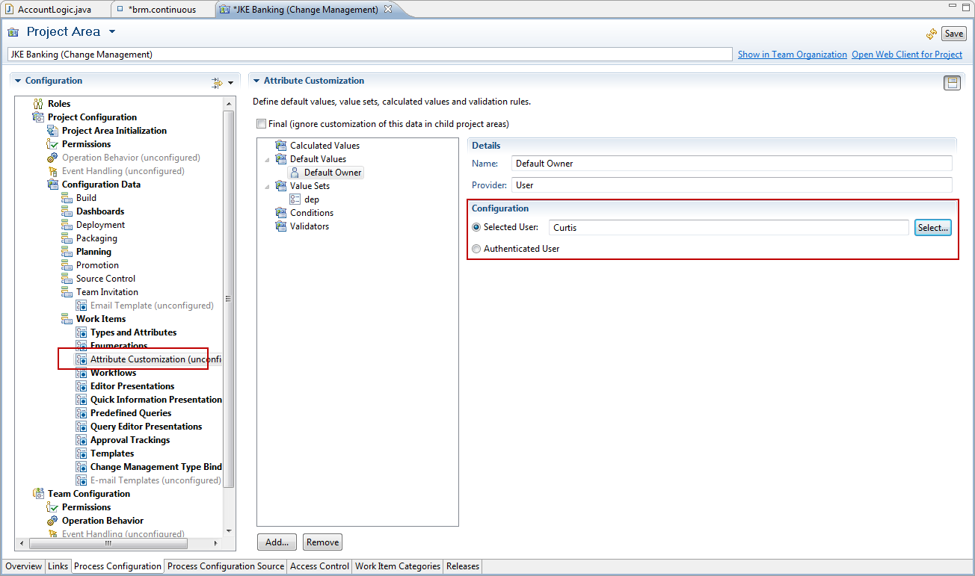Click the Remove button
975x576 pixels.
[322, 542]
